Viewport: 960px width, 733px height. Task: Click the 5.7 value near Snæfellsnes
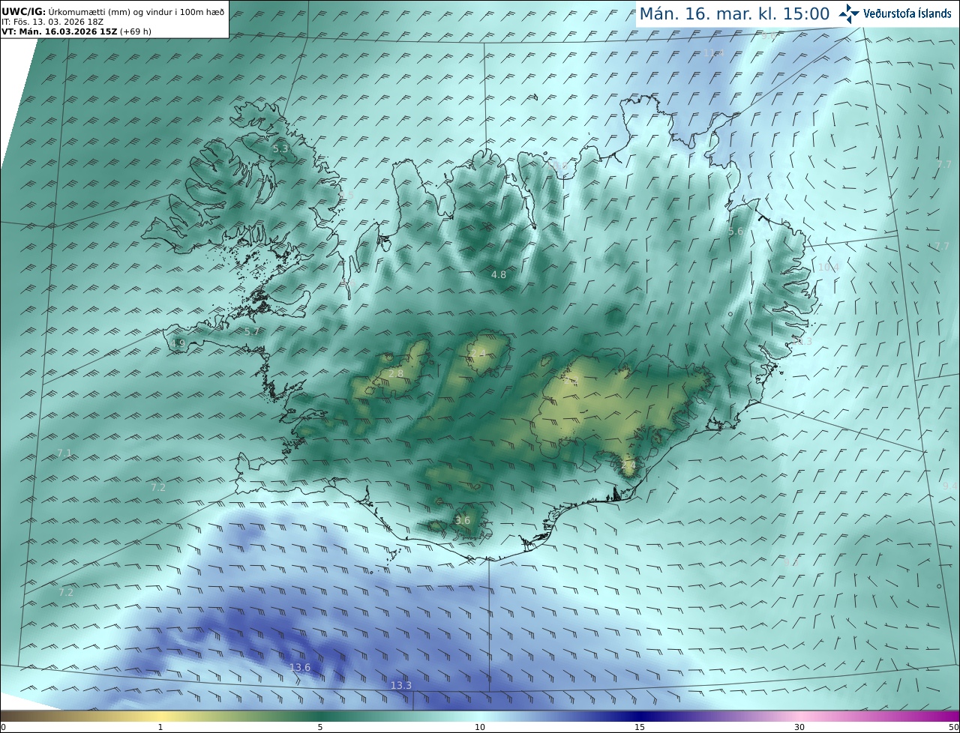(x=252, y=331)
